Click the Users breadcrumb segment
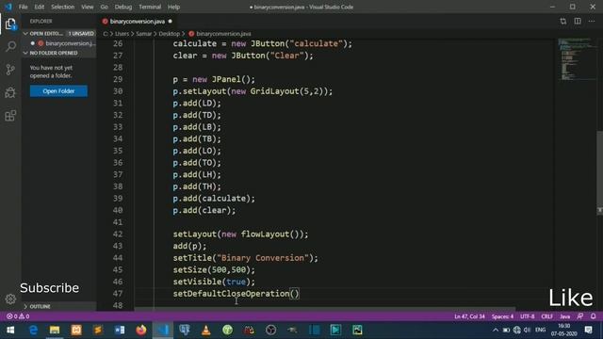This screenshot has width=603, height=339. click(x=122, y=34)
